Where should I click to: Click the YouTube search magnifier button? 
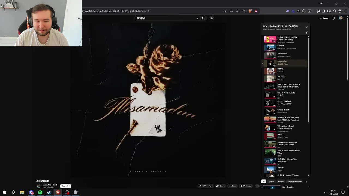[203, 18]
